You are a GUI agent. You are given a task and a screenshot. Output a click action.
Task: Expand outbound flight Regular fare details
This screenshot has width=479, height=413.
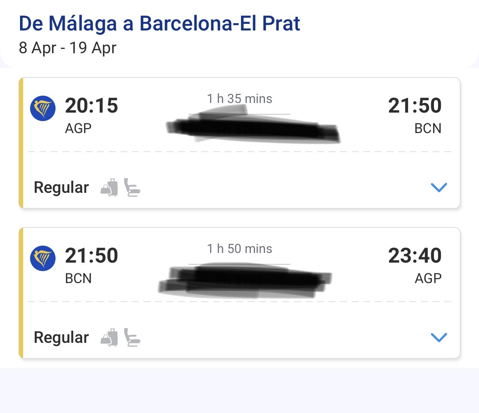pyautogui.click(x=439, y=188)
